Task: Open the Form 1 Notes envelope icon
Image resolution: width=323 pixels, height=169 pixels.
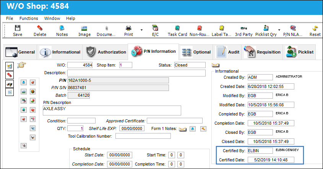Action: pos(182,129)
